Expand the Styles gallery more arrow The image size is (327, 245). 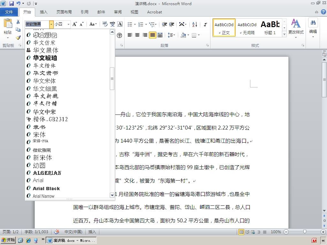pyautogui.click(x=284, y=34)
